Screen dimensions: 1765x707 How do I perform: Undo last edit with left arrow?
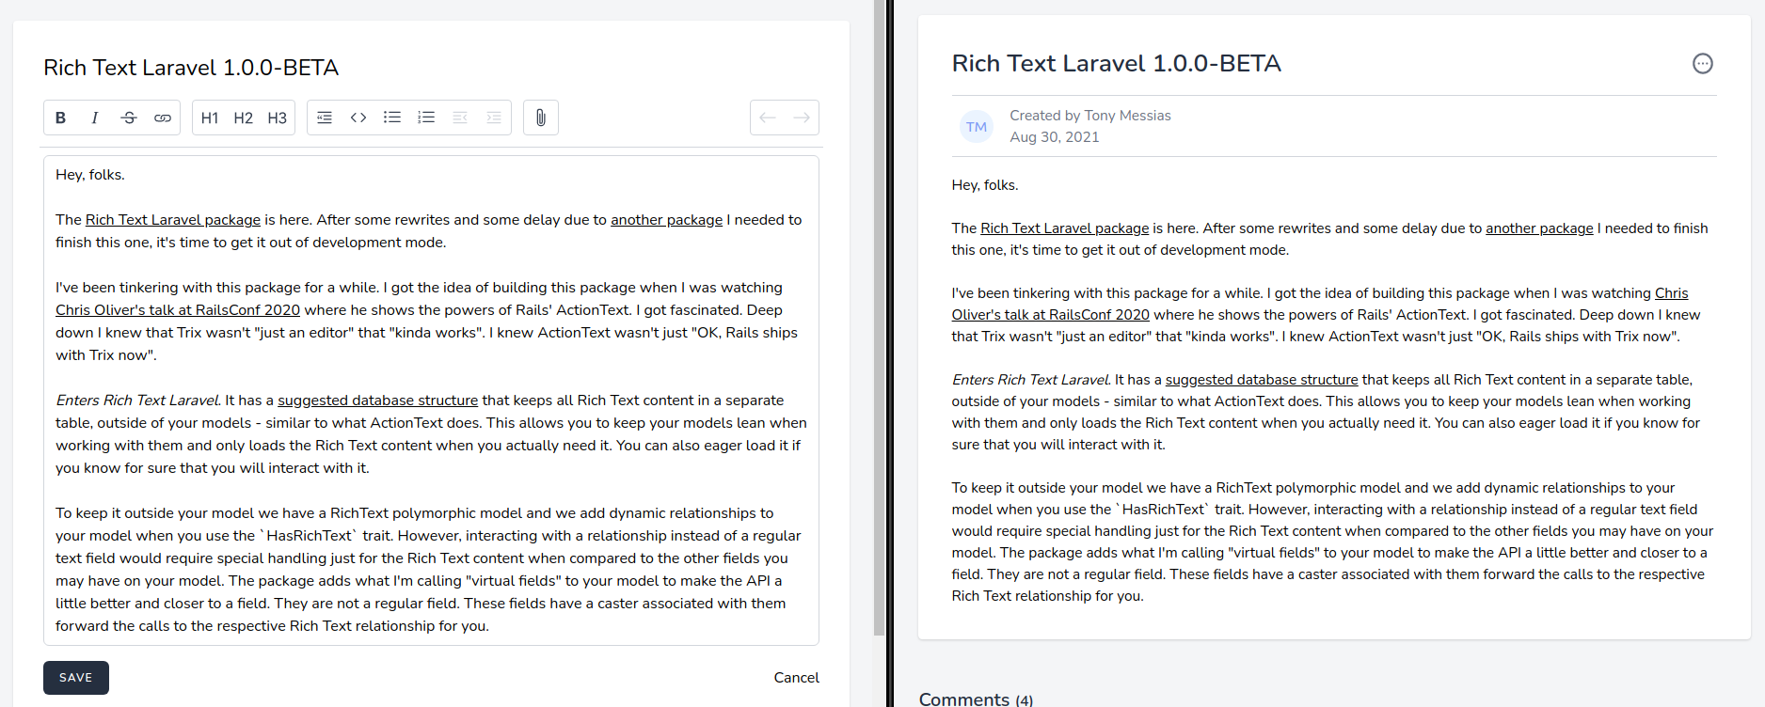click(x=768, y=118)
